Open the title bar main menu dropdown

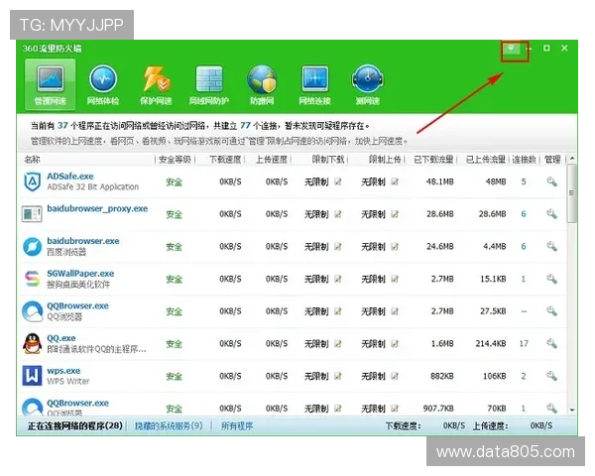[x=511, y=49]
